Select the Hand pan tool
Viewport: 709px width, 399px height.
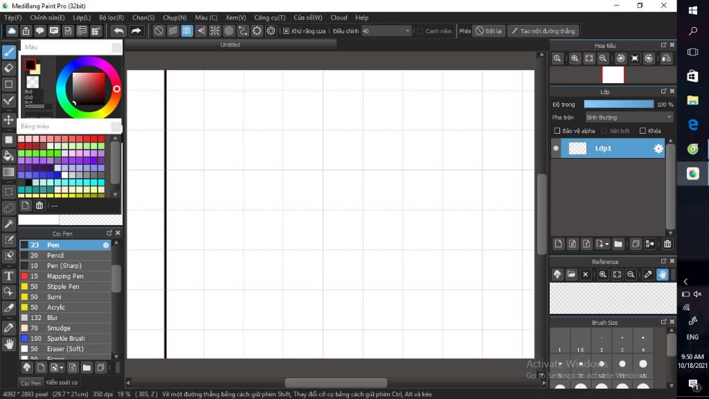(x=8, y=344)
